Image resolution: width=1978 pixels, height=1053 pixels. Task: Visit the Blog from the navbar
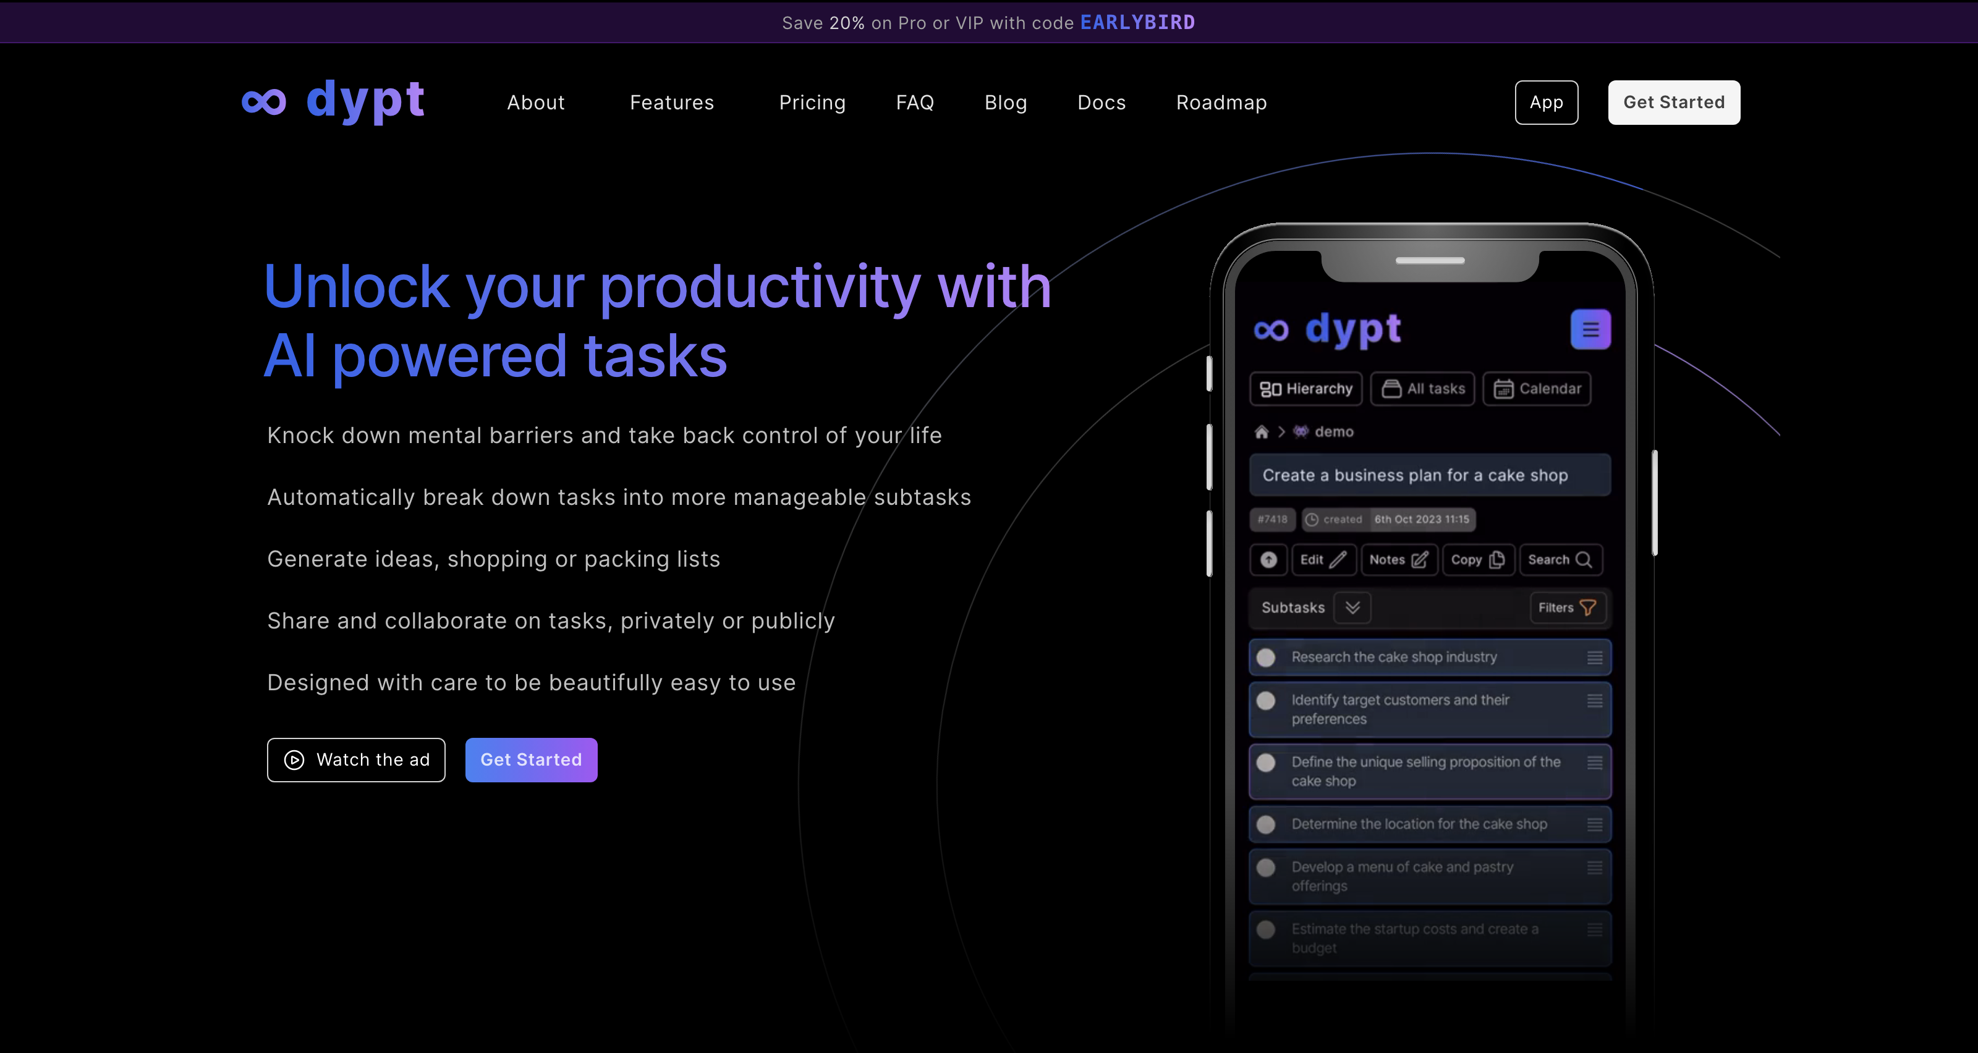coord(1006,103)
